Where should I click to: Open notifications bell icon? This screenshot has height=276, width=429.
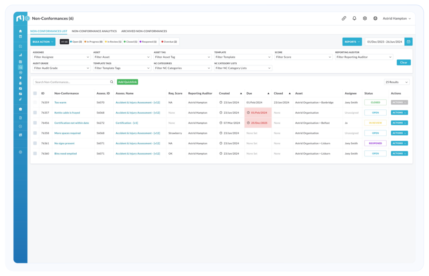(x=354, y=18)
